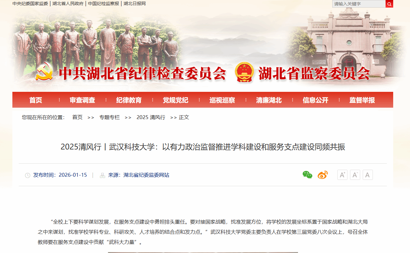Viewport: 410px width, 253px height.
Task: Select the 纪律教育 navigation item
Action: (129, 100)
